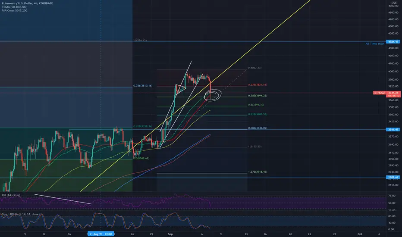Open the TEMA (50,100,200) indicator legend
The height and width of the screenshot is (237, 402).
15,7
